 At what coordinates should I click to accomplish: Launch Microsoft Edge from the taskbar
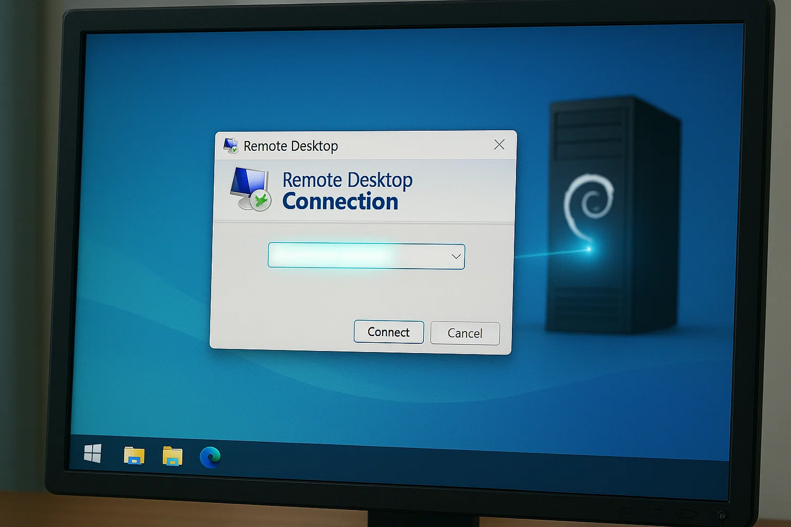point(210,457)
